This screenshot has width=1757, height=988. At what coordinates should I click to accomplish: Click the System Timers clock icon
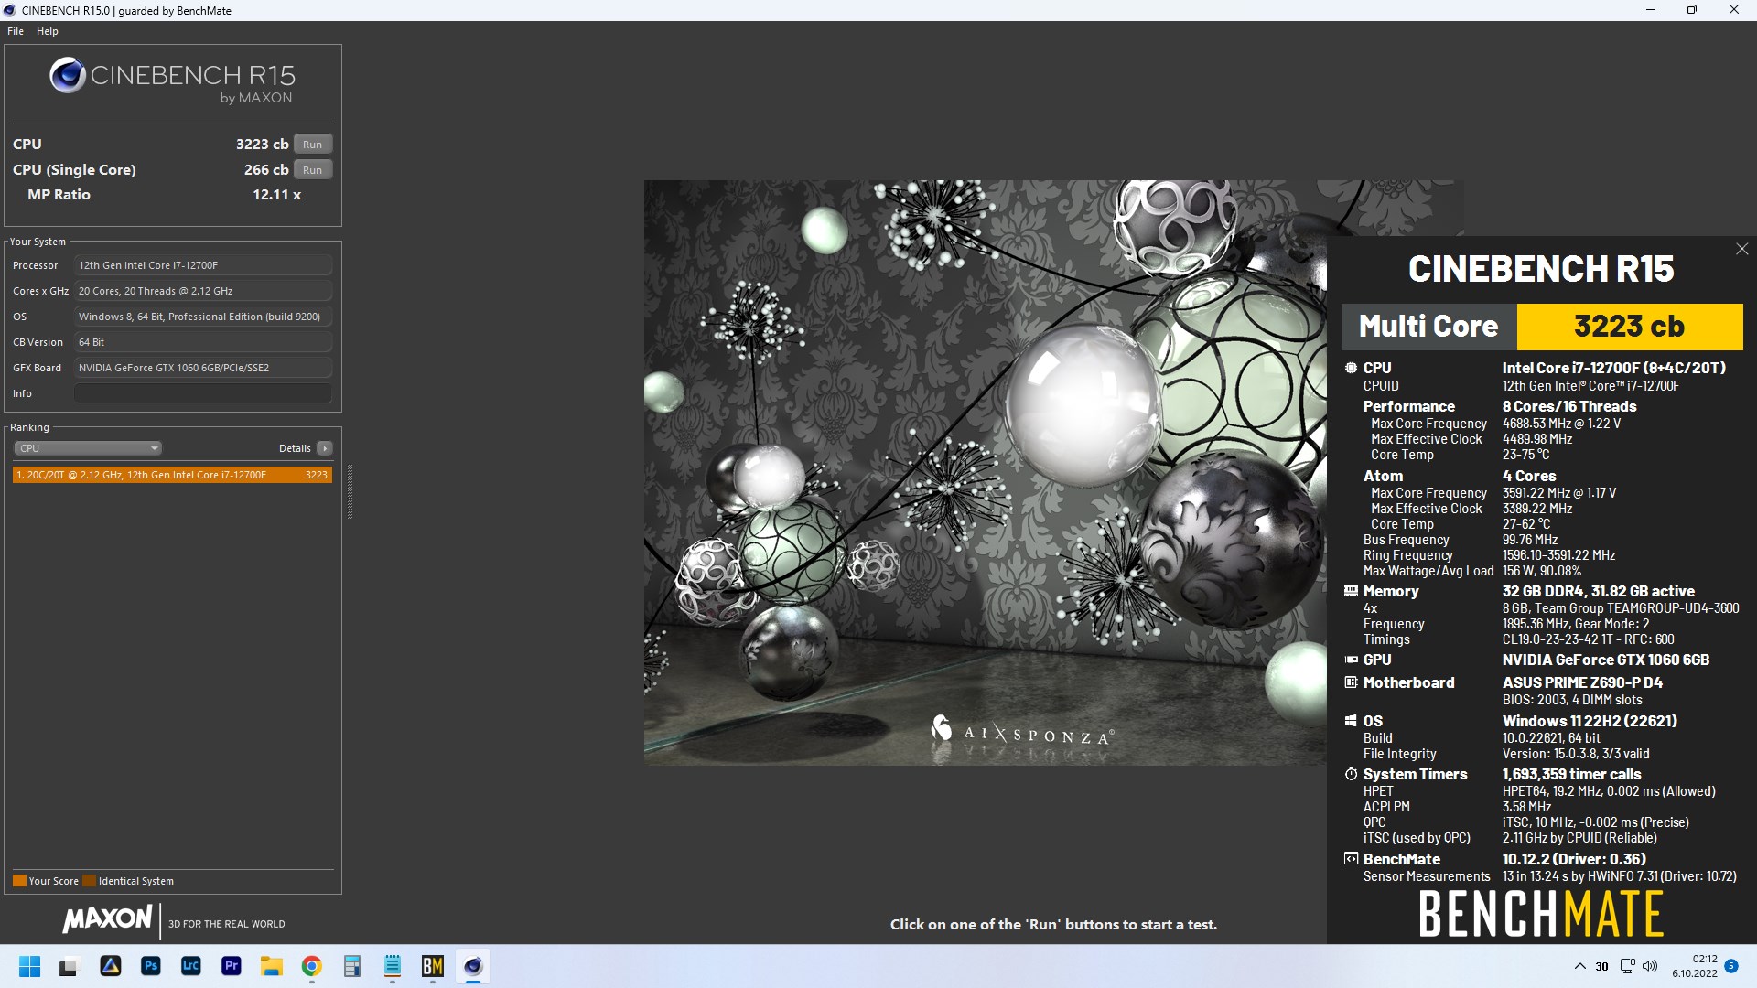coord(1351,774)
